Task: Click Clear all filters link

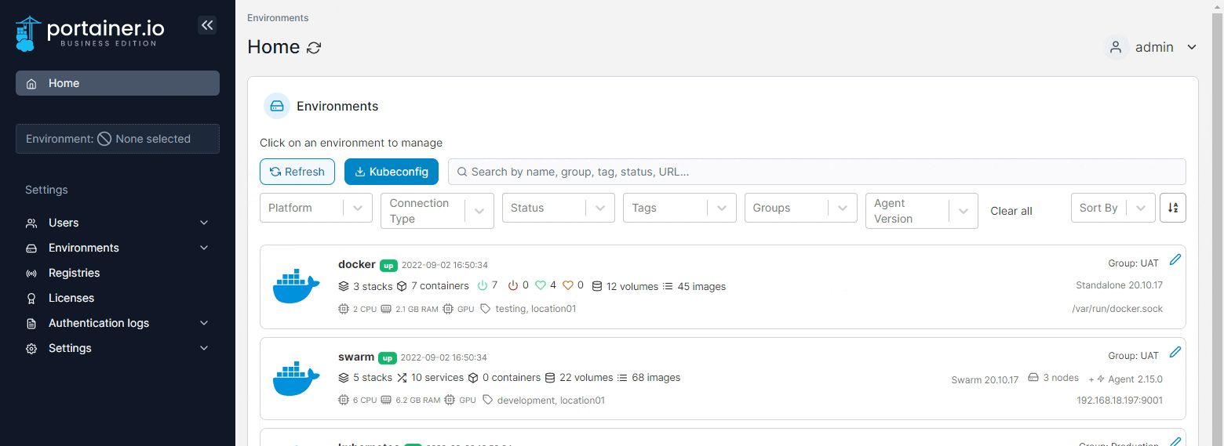Action: 1011,211
